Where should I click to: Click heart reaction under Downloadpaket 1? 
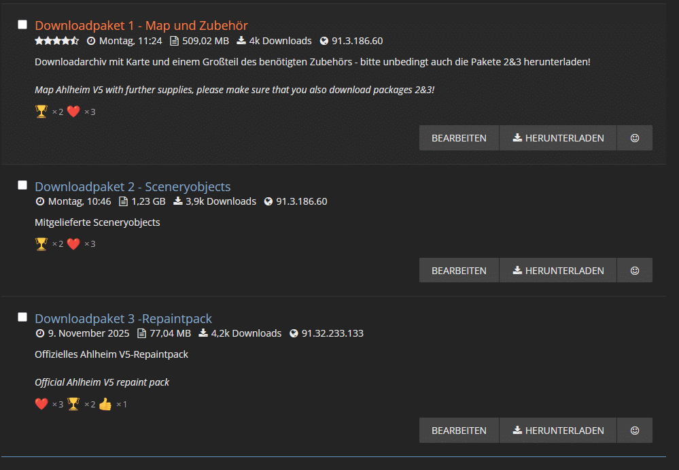pyautogui.click(x=73, y=112)
